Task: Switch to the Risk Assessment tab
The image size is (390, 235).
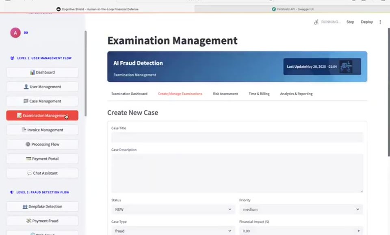Action: pyautogui.click(x=225, y=94)
